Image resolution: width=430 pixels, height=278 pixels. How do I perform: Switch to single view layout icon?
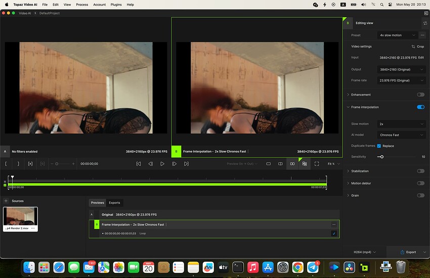269,164
